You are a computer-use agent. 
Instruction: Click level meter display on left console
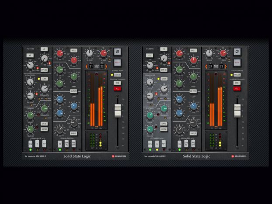click(x=96, y=100)
